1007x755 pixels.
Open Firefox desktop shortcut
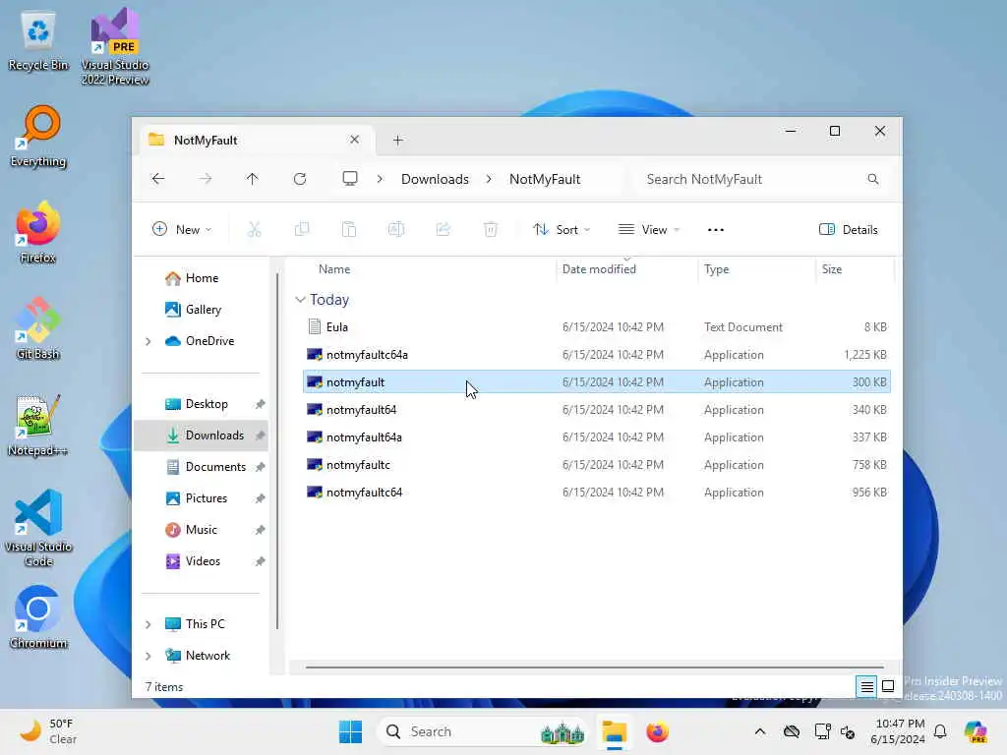(x=38, y=233)
